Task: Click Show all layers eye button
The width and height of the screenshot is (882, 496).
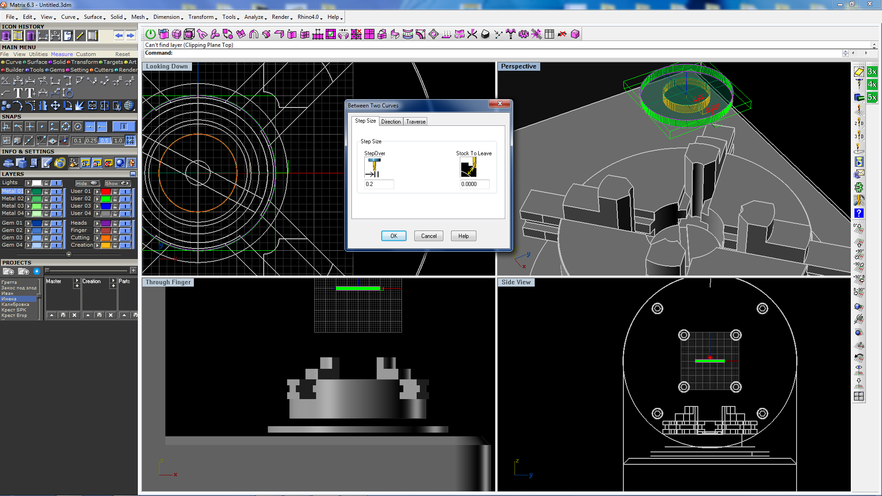Action: coord(118,183)
